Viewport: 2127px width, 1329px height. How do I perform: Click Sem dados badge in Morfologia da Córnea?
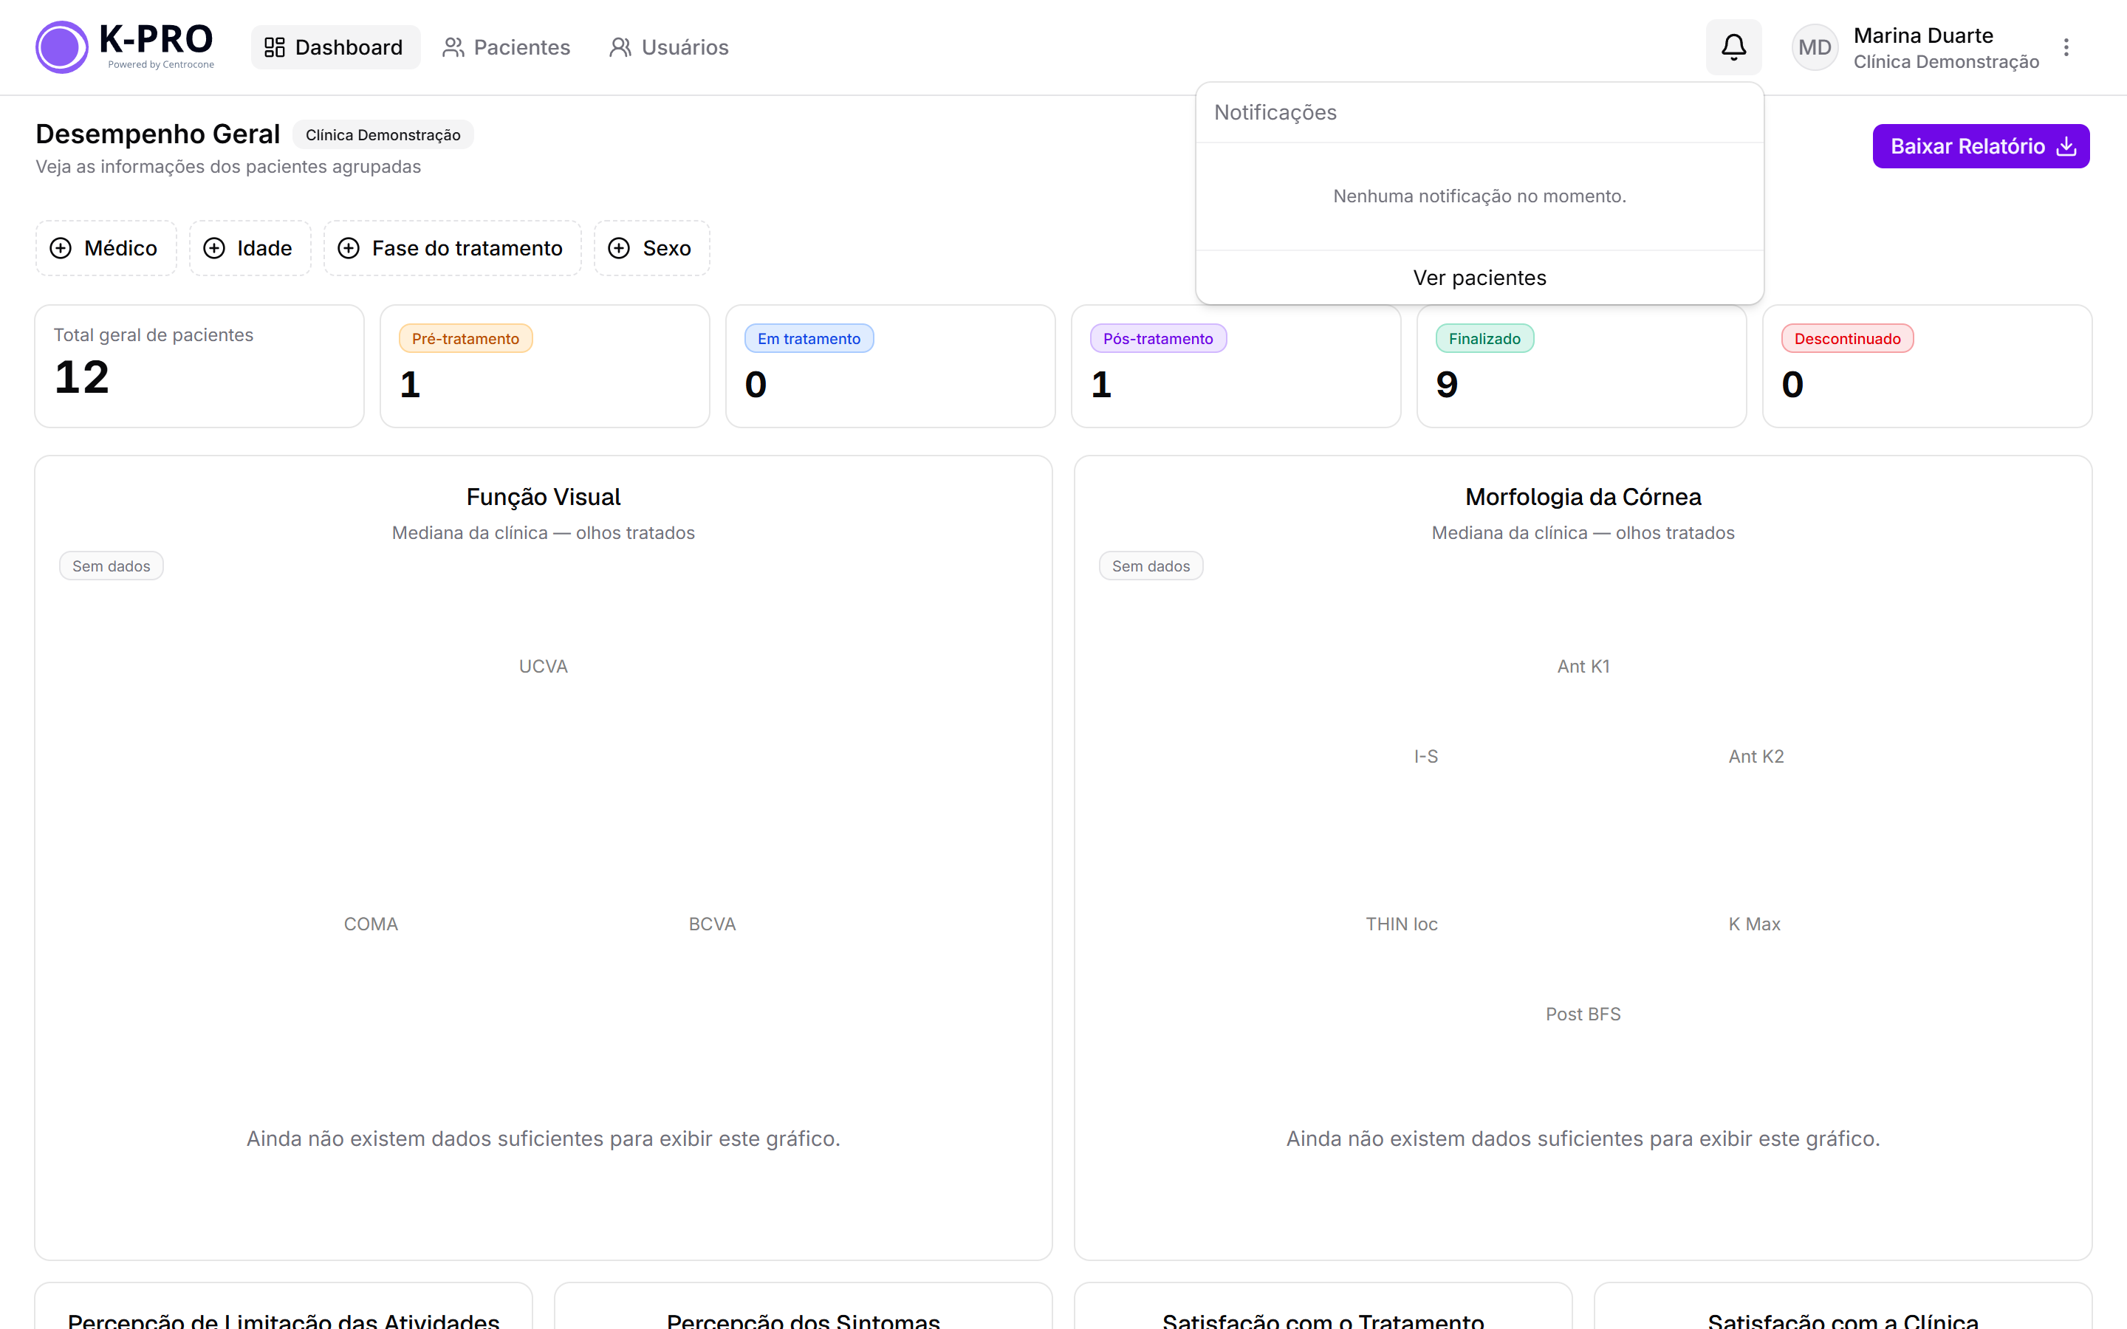(x=1151, y=566)
